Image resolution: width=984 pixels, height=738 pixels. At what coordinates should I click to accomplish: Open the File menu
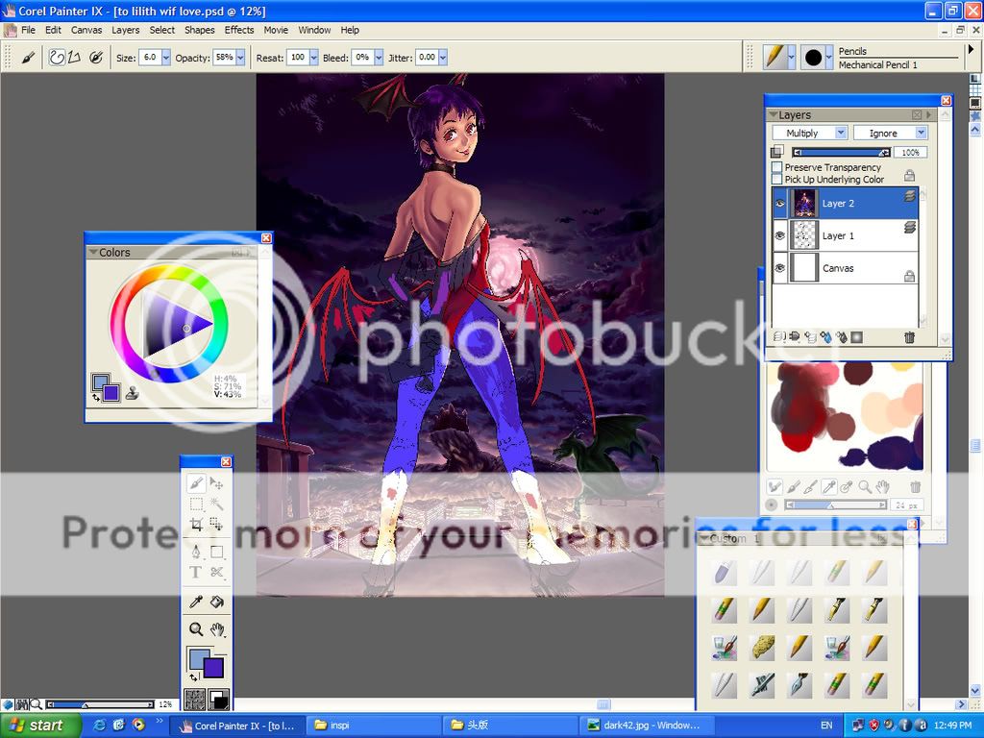pos(28,30)
